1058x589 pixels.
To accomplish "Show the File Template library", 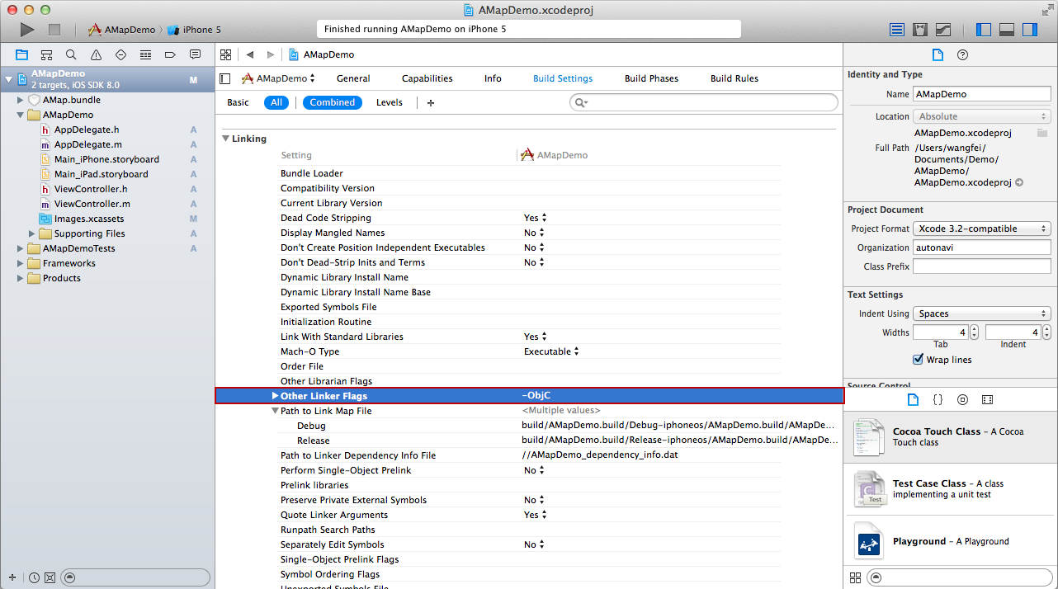I will click(913, 400).
